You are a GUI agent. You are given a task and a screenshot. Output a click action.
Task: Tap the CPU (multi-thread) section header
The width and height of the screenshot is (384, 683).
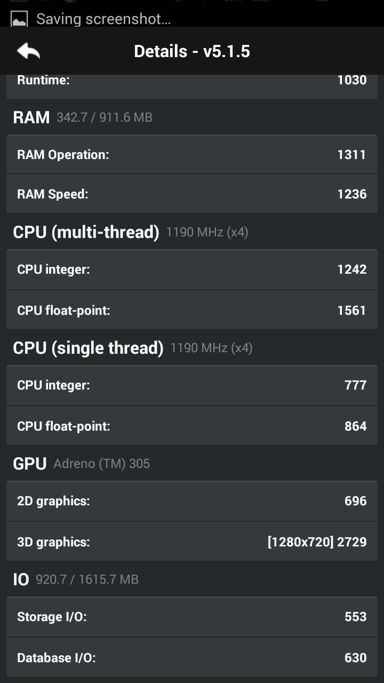(130, 232)
